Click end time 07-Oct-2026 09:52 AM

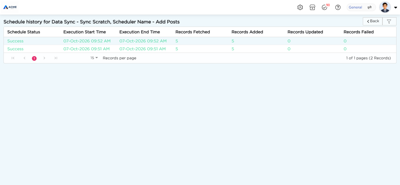[x=143, y=41]
